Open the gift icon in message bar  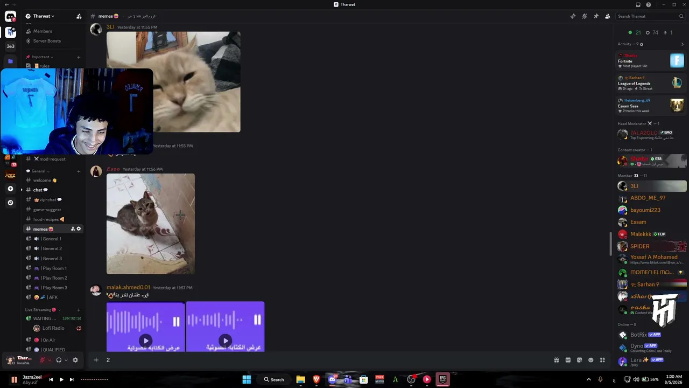pos(557,360)
